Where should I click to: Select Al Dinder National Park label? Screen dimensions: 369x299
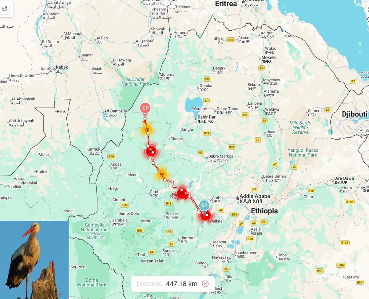[135, 82]
